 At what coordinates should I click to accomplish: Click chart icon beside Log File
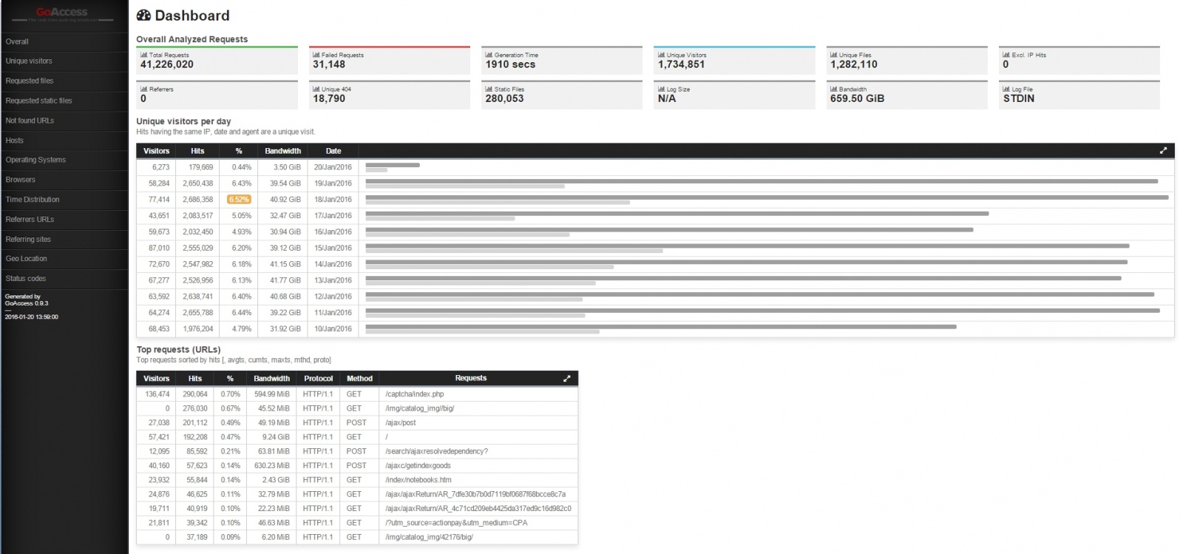point(1006,89)
